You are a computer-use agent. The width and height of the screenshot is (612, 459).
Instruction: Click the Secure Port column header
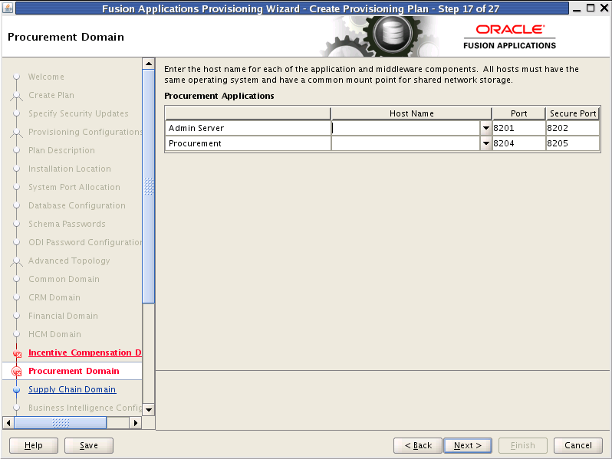(573, 113)
